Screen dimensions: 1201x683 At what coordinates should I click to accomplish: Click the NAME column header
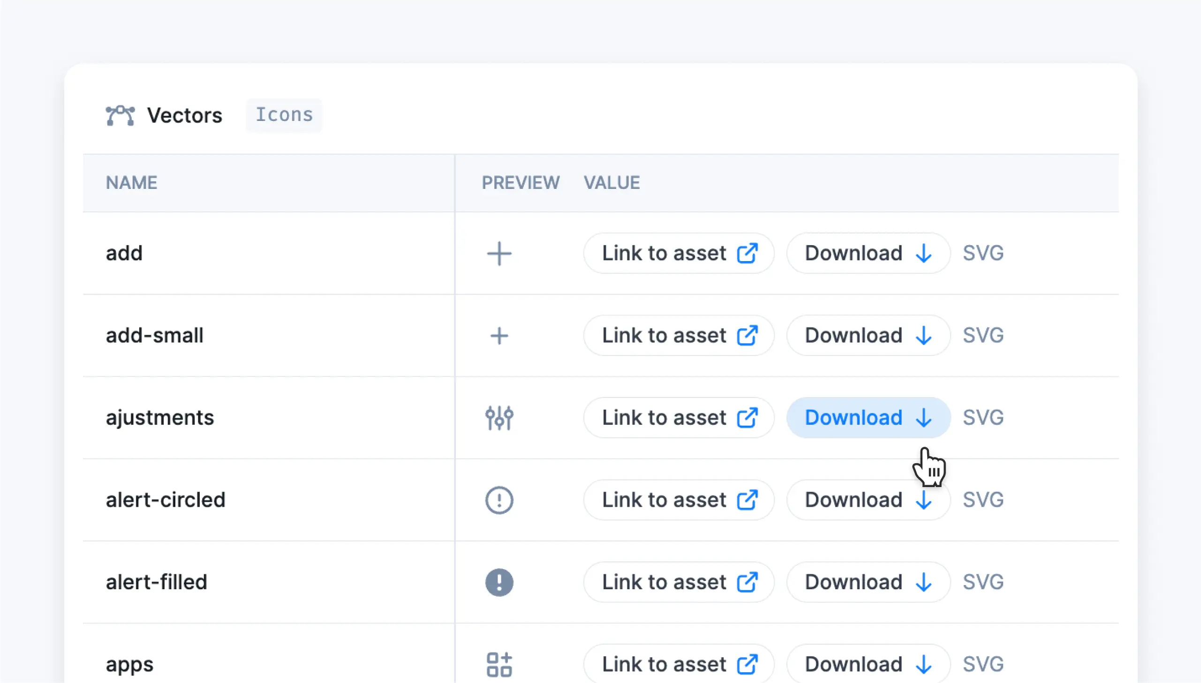[x=131, y=182]
